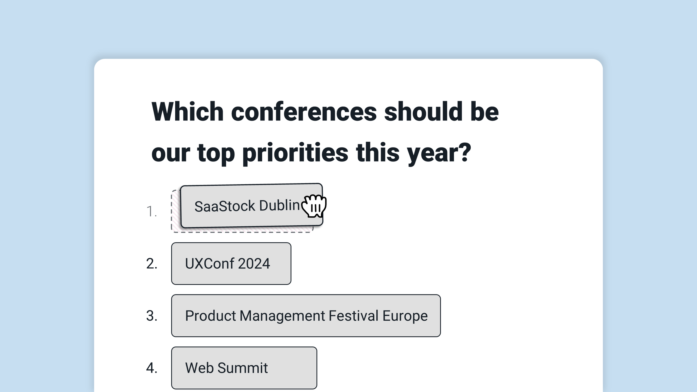Screen dimensions: 697x392
Task: Click the grabbing hand cursor icon
Action: point(314,206)
